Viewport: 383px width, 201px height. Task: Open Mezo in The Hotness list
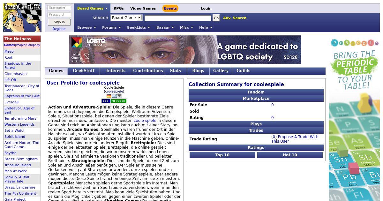(9, 51)
